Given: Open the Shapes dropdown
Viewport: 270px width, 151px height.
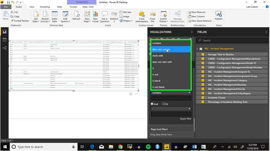Looking at the screenshot, I should coord(126,21).
